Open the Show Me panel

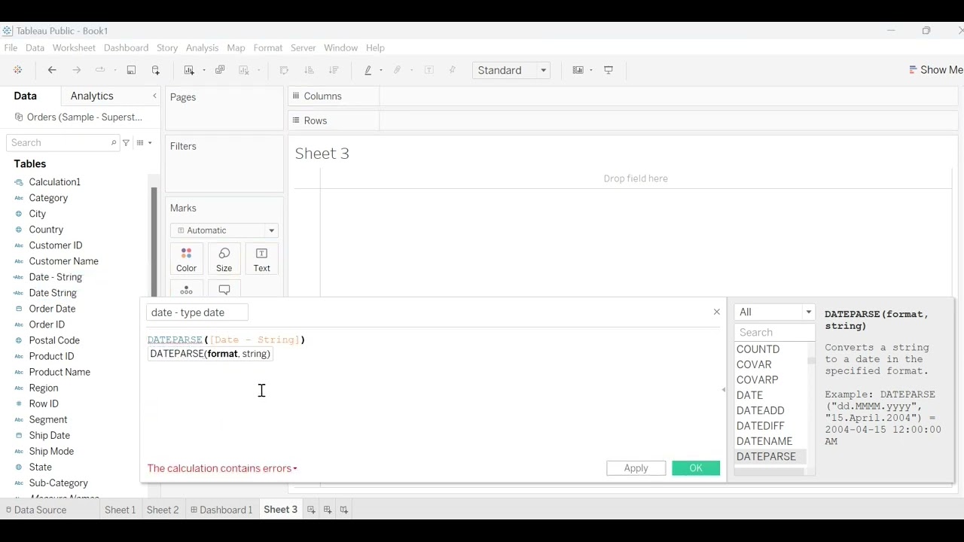click(x=935, y=70)
